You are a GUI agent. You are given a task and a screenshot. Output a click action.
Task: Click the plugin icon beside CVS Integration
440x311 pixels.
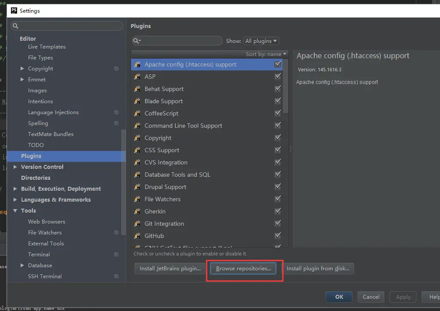(137, 163)
